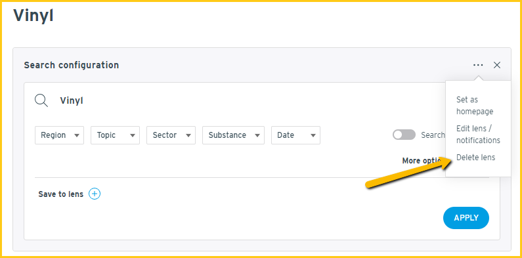The width and height of the screenshot is (522, 258).
Task: Select Edit lens / notifications menu entry
Action: pos(478,134)
